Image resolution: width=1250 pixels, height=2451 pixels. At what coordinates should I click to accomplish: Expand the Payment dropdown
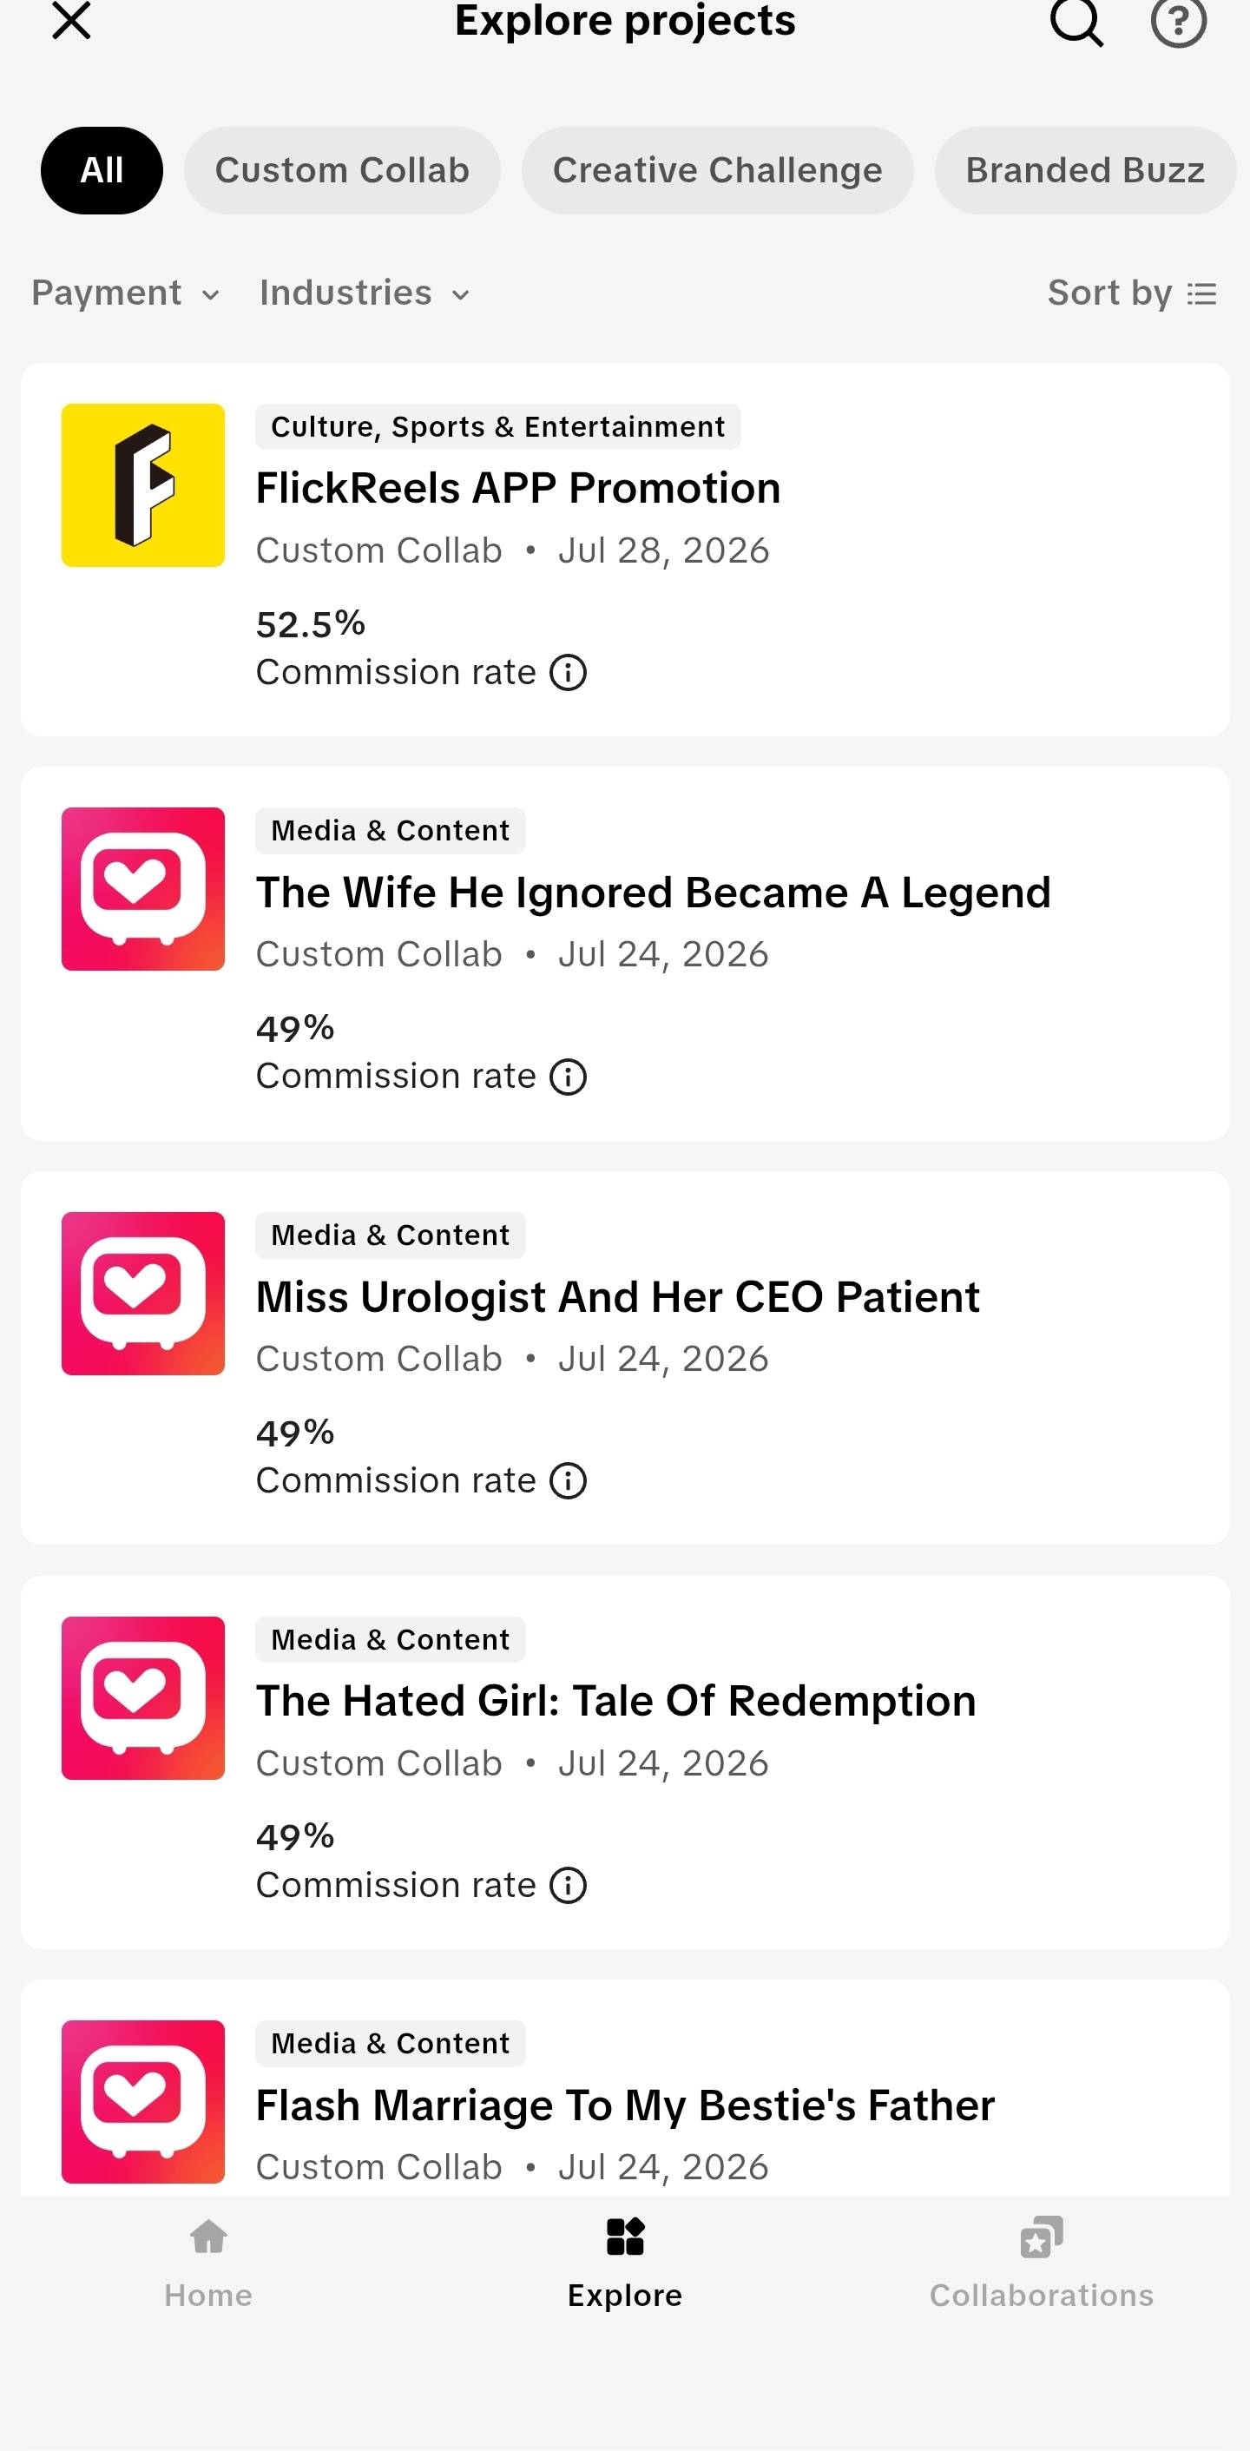click(126, 293)
